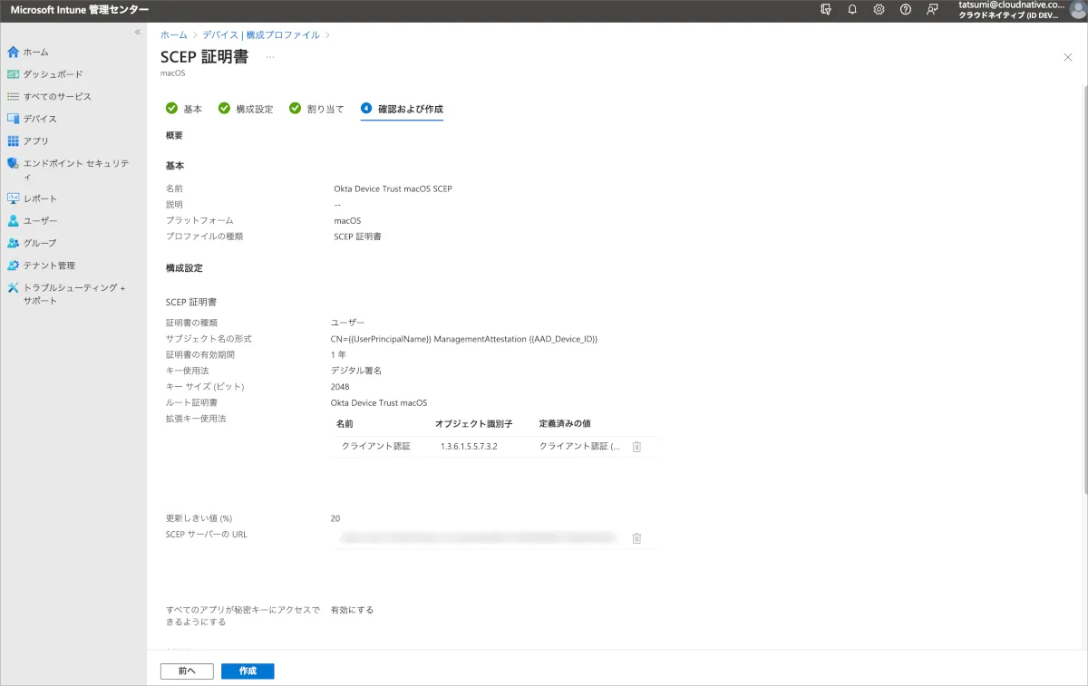
Task: Open the feedback icon in header
Action: tap(932, 9)
